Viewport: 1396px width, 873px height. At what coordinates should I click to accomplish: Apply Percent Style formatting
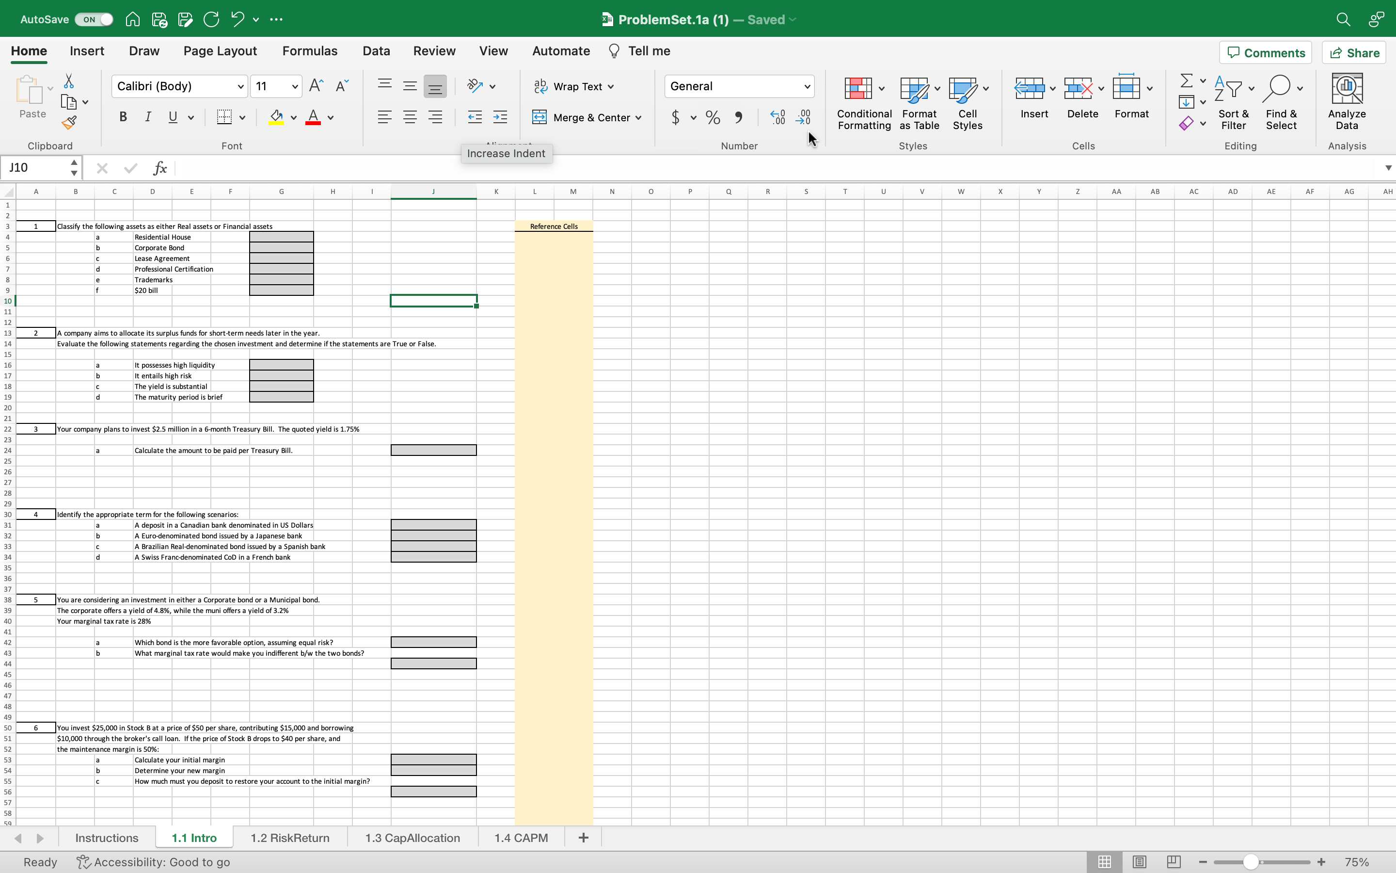(x=713, y=117)
